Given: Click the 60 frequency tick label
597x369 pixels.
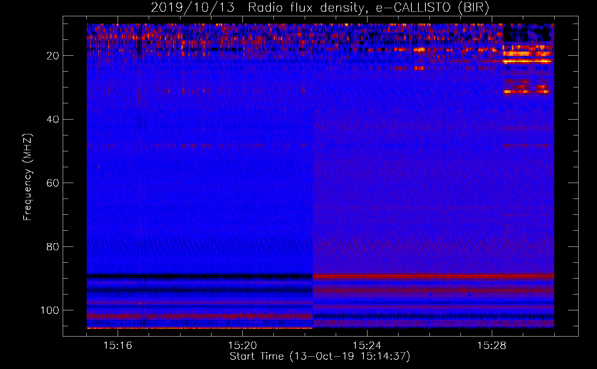Looking at the screenshot, I should tap(53, 183).
